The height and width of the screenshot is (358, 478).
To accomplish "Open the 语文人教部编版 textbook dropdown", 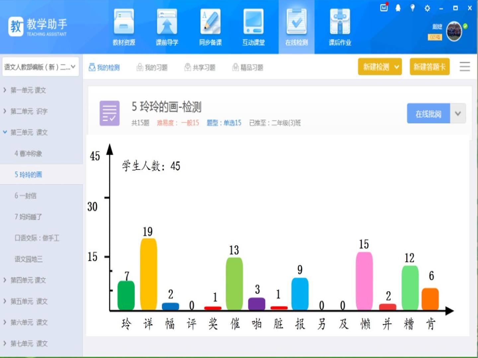I will pos(40,67).
